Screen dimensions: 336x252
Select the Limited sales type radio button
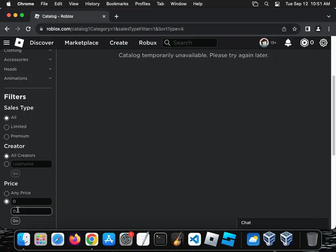pos(7,127)
